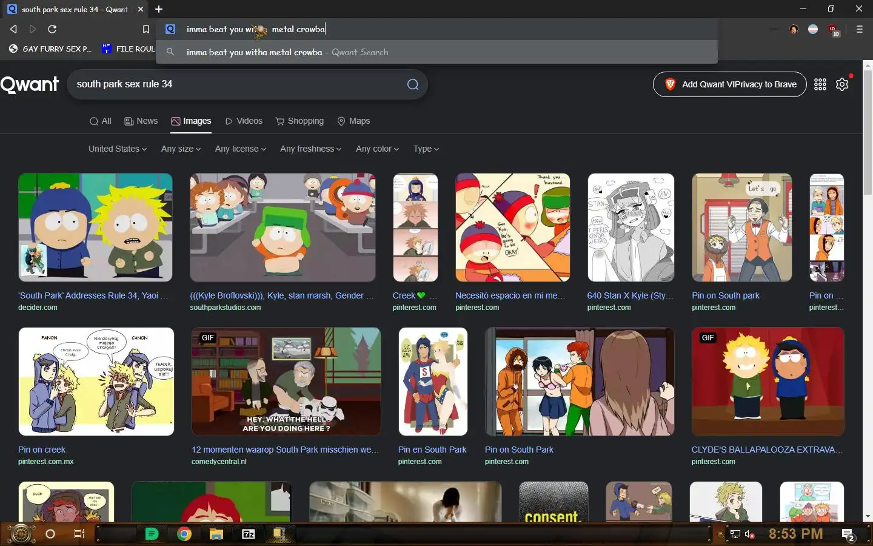Open the Pin on creek thumbnail
Screen dimensions: 873x546
click(x=96, y=382)
